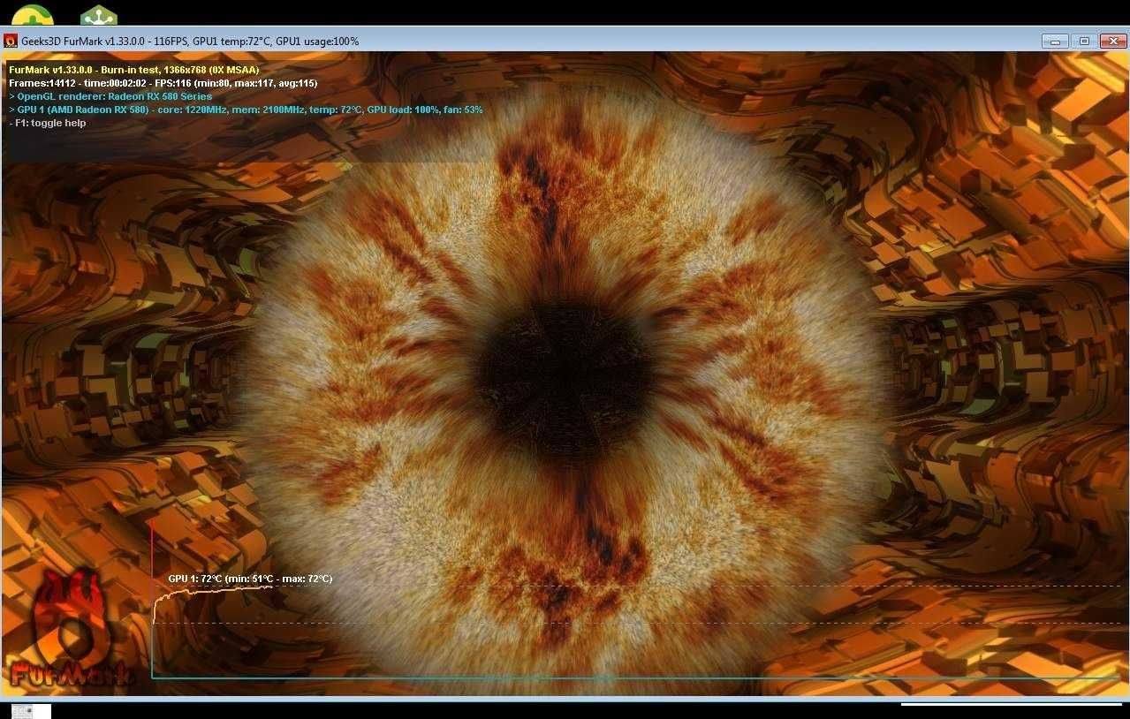
Task: Close the FurMark window
Action: pyautogui.click(x=1113, y=41)
